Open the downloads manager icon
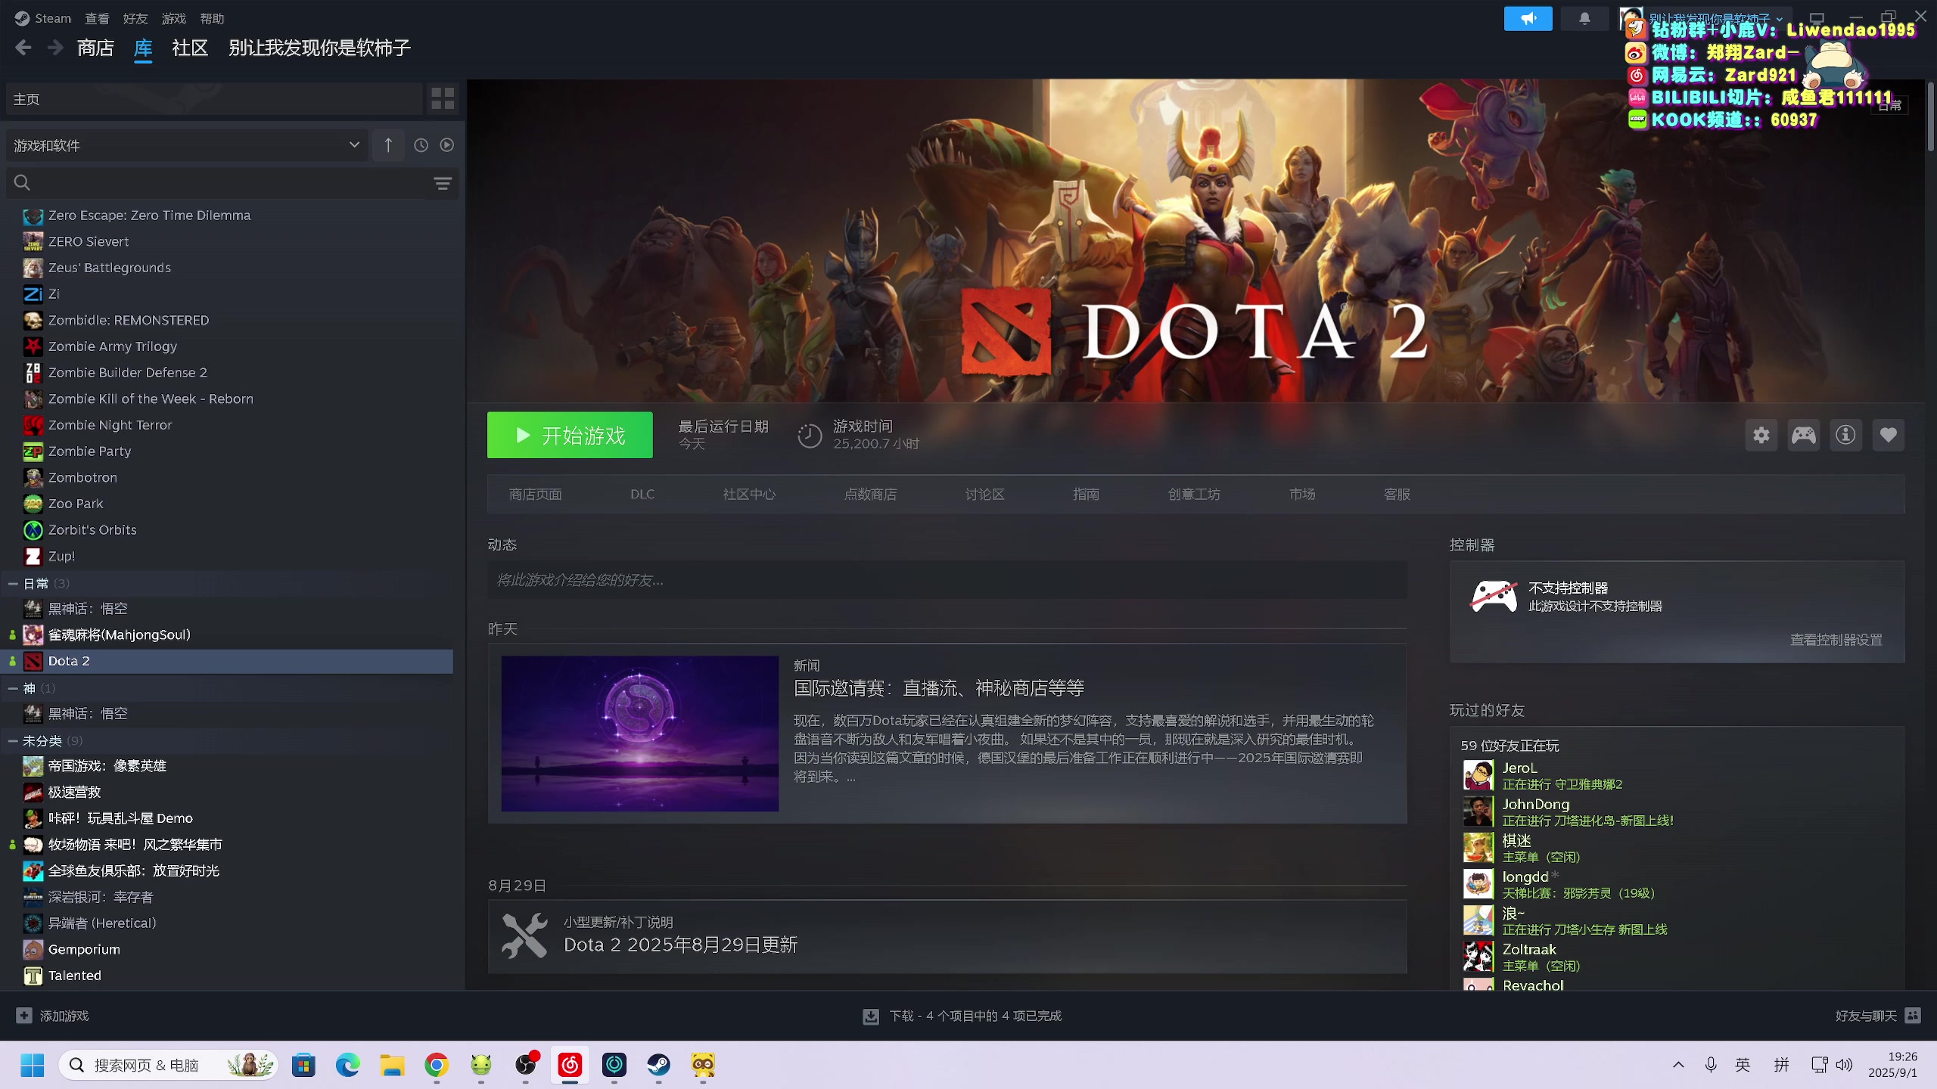Viewport: 1937px width, 1089px height. (x=871, y=1016)
